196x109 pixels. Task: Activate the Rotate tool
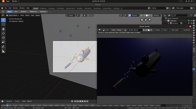pyautogui.click(x=3, y=38)
